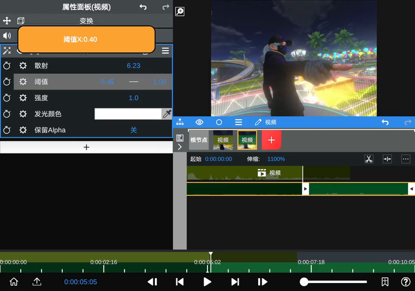This screenshot has width=415, height=291.
Task: Toggle keyframe stopwatch for 阈值
Action: coord(7,82)
